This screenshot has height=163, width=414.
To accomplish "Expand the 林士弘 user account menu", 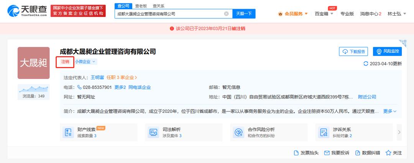I will [x=397, y=14].
